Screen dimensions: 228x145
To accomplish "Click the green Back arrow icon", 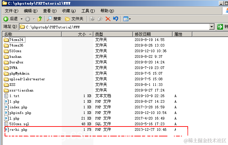I will (6, 19).
